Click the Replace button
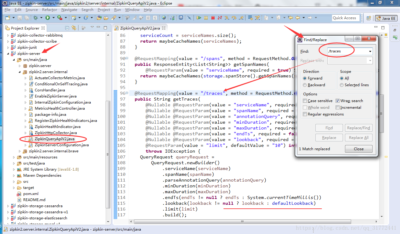400x234 pixels. [329, 138]
